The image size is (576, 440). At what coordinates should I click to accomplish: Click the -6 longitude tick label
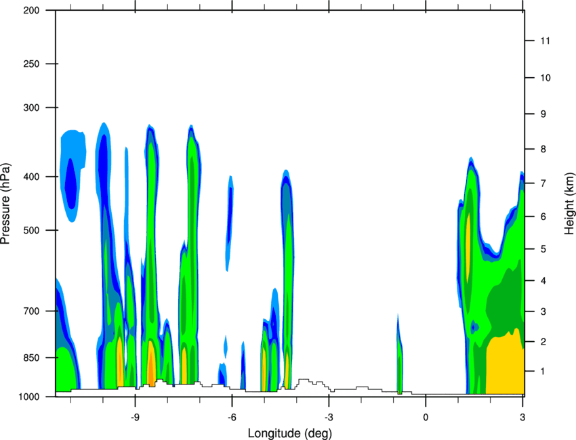(x=232, y=417)
